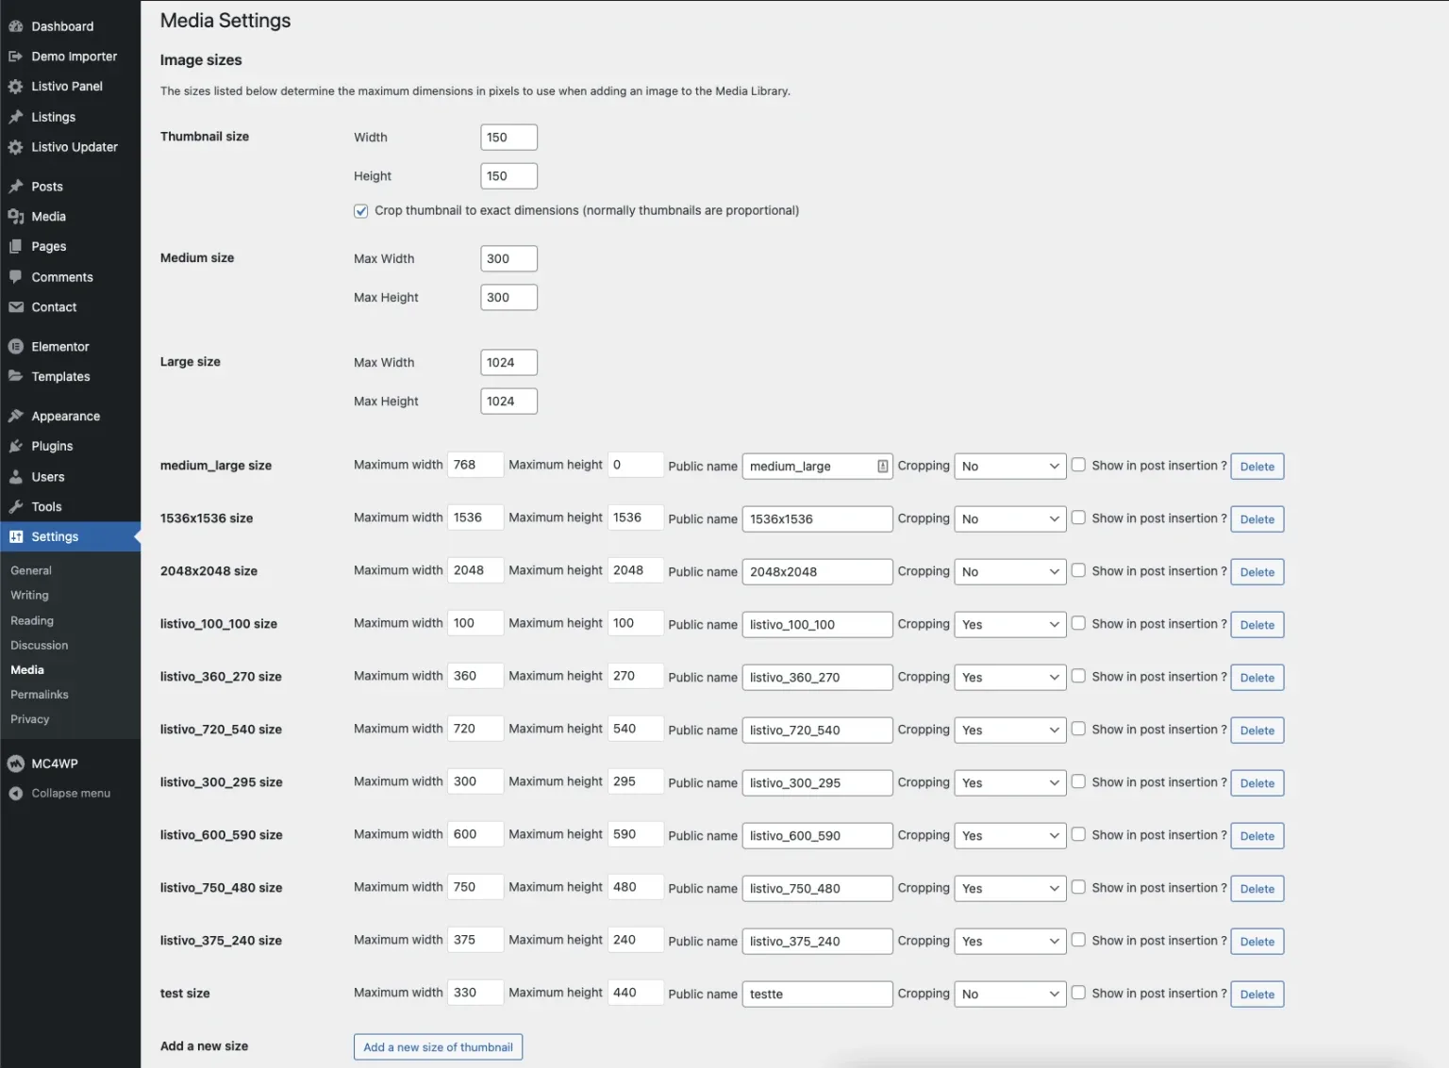Click the Elementor logo icon
1449x1068 pixels.
[x=16, y=347]
